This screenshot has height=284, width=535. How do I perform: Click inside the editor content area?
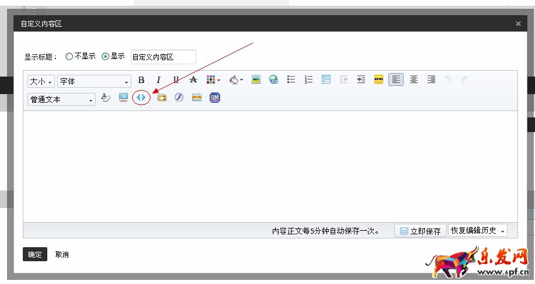tap(270, 167)
